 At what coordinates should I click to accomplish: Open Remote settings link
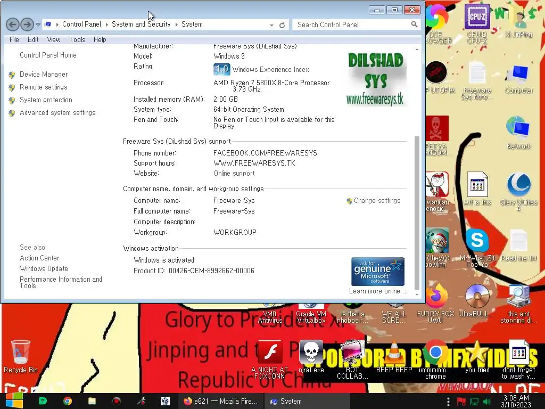tap(44, 87)
